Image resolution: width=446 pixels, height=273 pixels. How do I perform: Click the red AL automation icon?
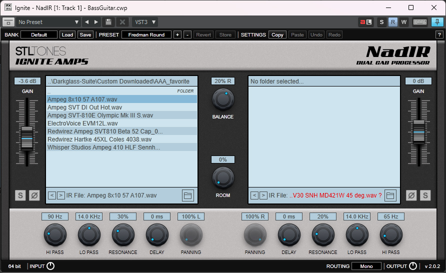pyautogui.click(x=366, y=22)
